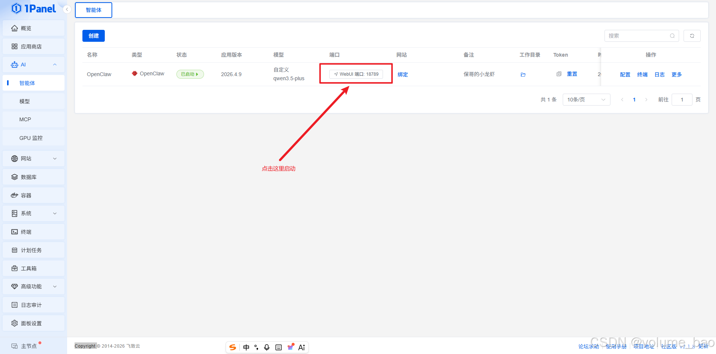Viewport: 716px width, 354px height.
Task: Click the OpenClaw name cell
Action: pos(99,74)
